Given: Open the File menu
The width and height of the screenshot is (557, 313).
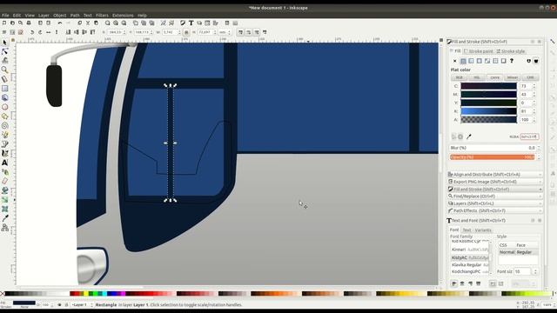Looking at the screenshot, I should [x=5, y=16].
